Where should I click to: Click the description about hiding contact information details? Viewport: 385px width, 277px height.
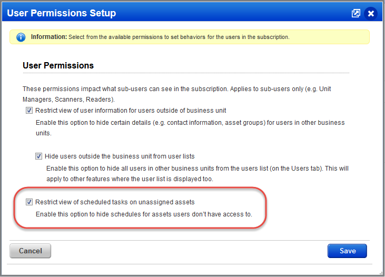click(x=190, y=127)
